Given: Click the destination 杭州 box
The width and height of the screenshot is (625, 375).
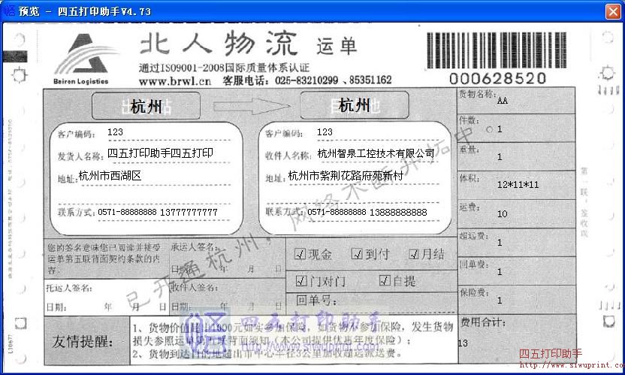Looking at the screenshot, I should (x=355, y=105).
